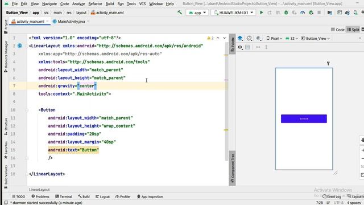Viewport: 364px width, 205px height.
Task: Open the Terminal tool window
Action: (x=64, y=196)
